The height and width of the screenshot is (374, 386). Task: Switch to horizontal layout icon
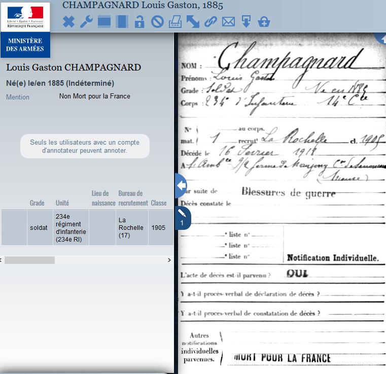pyautogui.click(x=104, y=21)
